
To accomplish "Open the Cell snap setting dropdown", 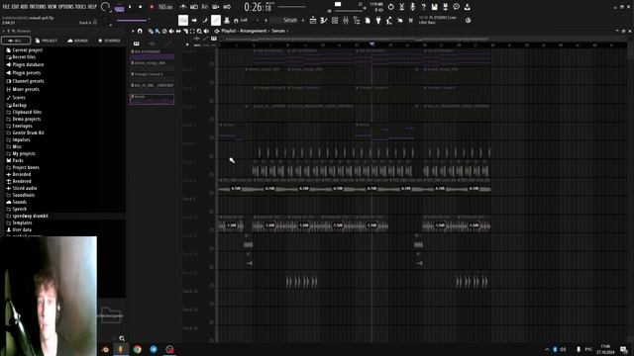I will tap(244, 20).
